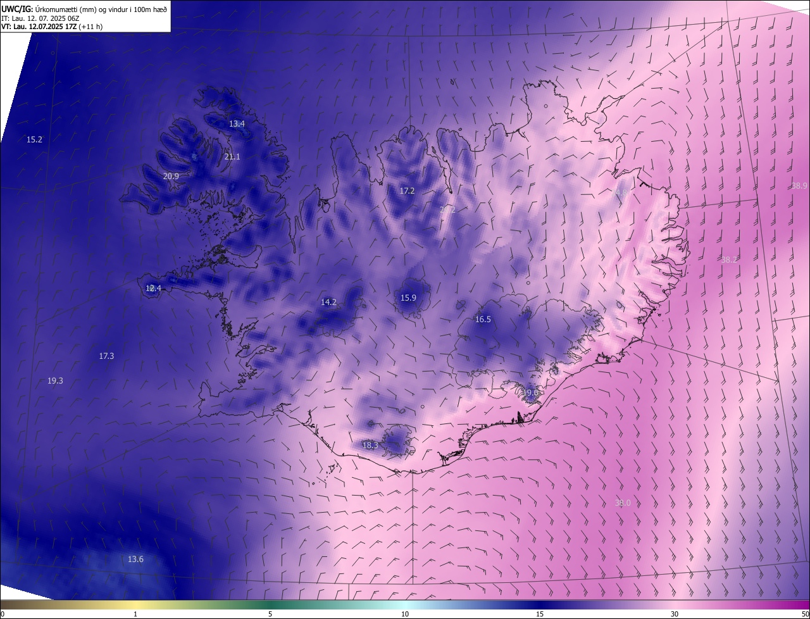The image size is (810, 619).
Task: Click the colorbar tick labeled 10
Action: point(405,614)
